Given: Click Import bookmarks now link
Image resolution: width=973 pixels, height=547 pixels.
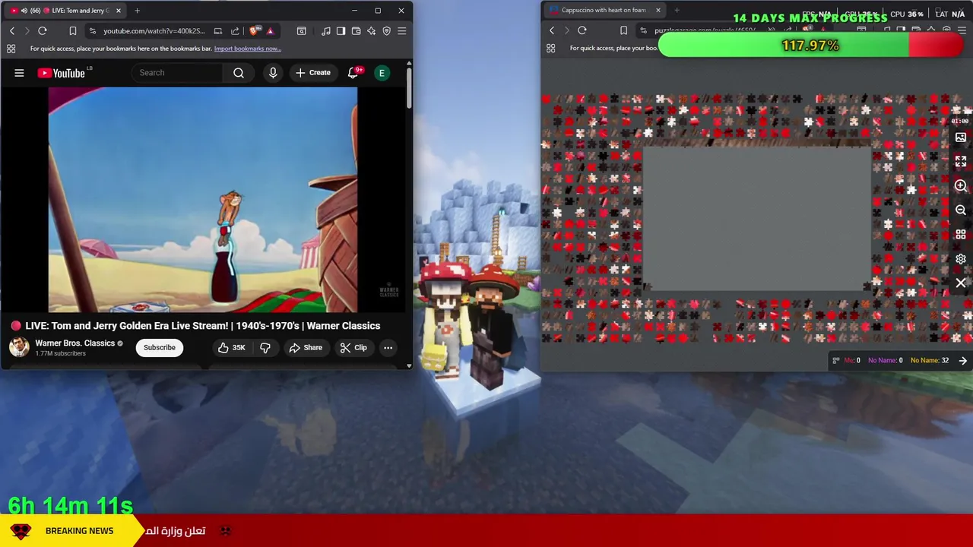Looking at the screenshot, I should [247, 49].
